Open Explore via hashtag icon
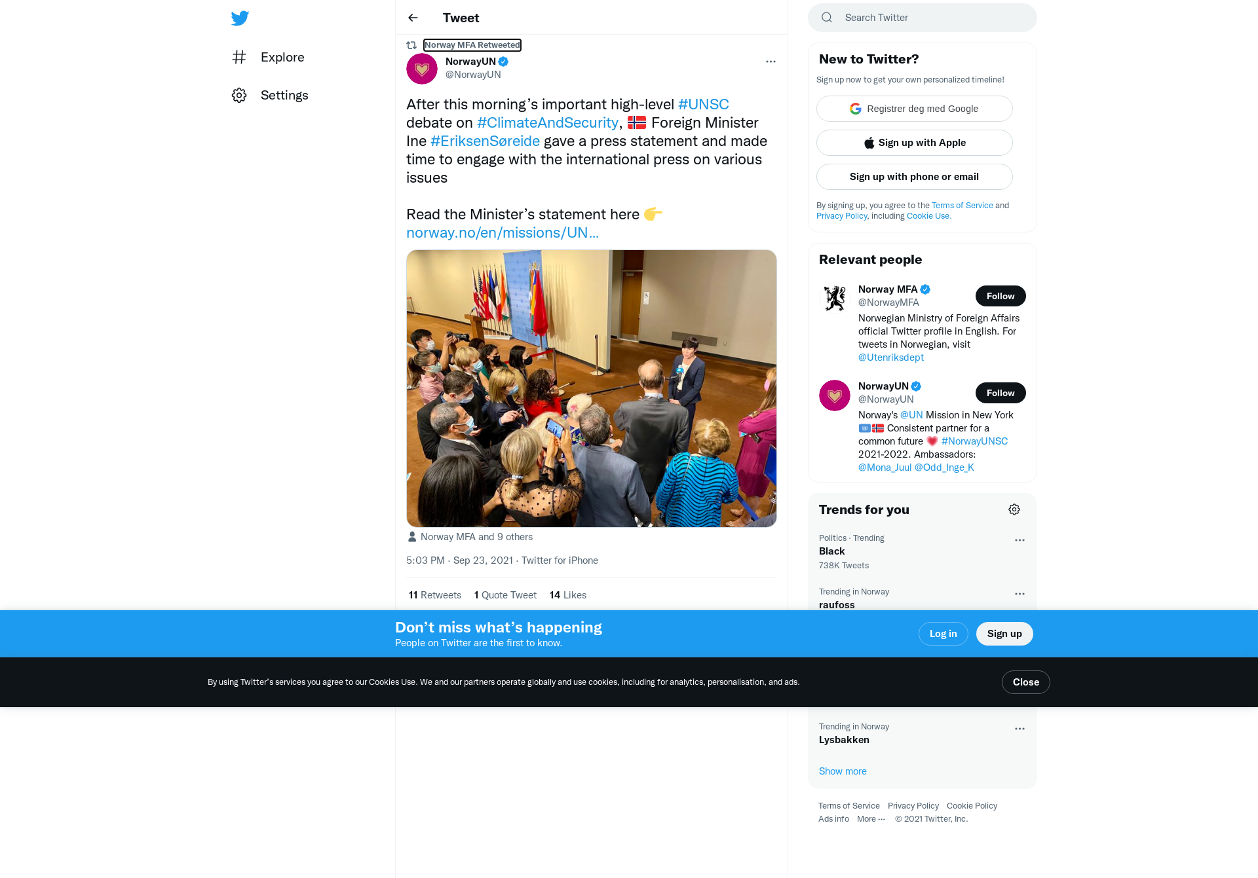 [x=239, y=57]
